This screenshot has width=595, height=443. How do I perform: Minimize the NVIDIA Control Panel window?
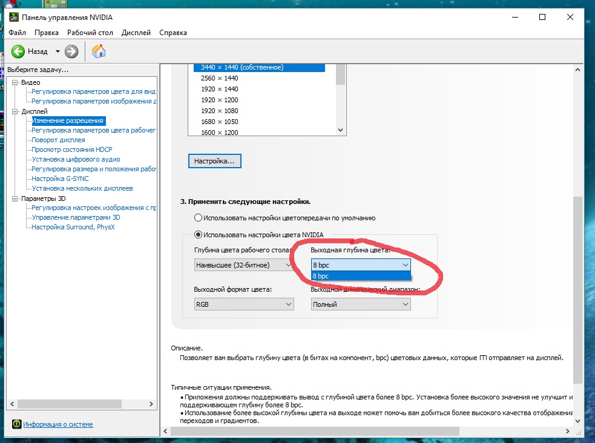coord(515,17)
